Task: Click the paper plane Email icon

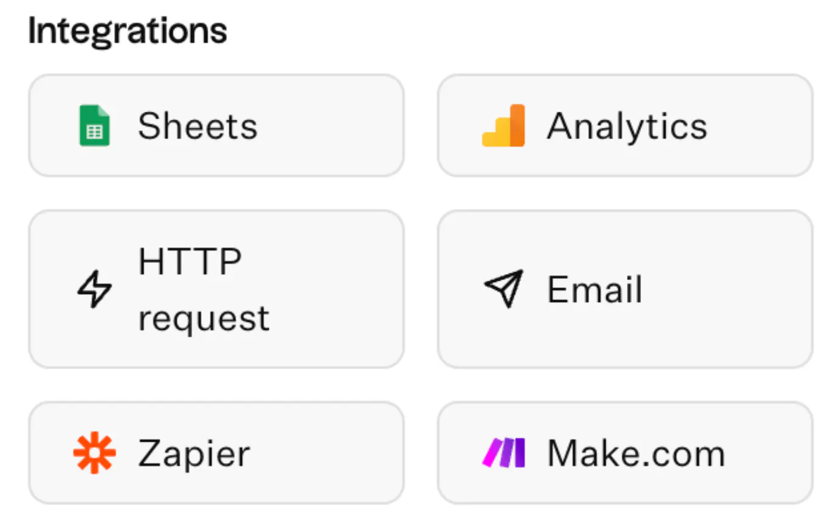Action: click(504, 288)
